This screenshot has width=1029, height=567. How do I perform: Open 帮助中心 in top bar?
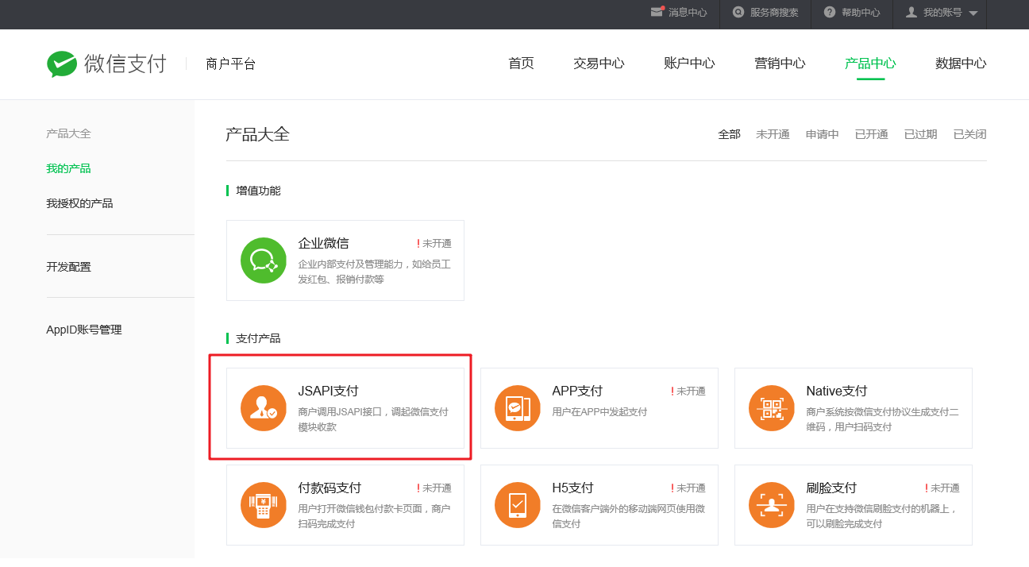coord(861,13)
